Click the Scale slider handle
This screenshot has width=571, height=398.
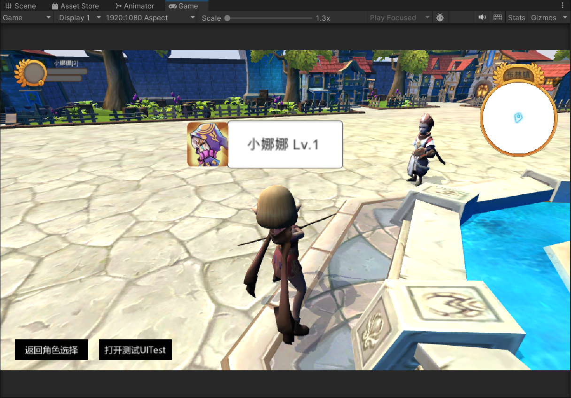[x=227, y=18]
